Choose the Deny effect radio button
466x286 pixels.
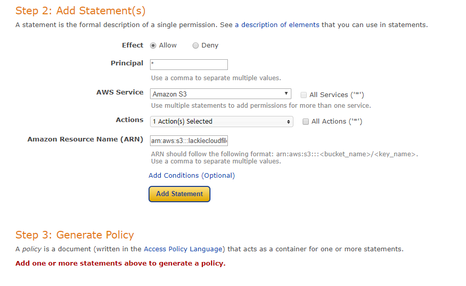pyautogui.click(x=196, y=45)
